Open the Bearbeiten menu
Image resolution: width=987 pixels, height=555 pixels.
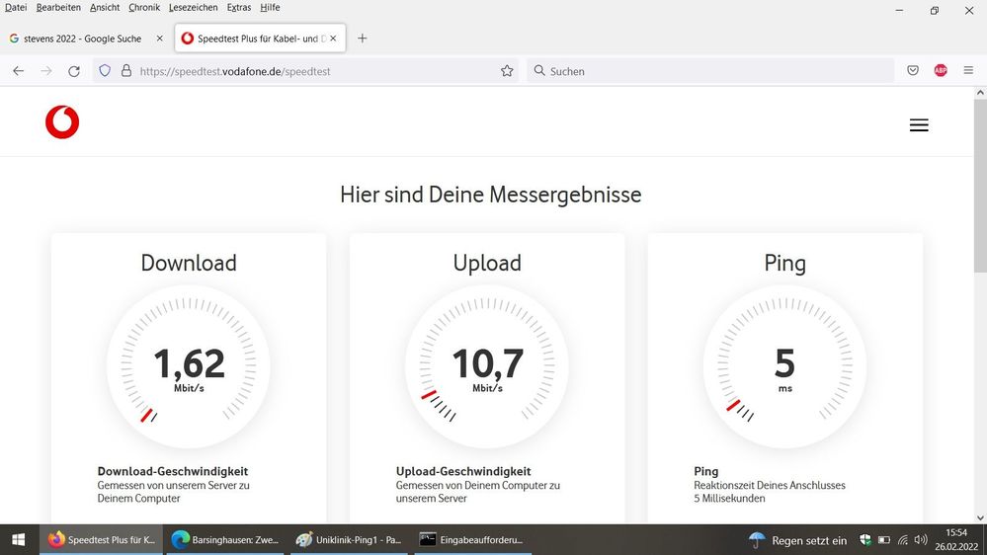[x=58, y=8]
